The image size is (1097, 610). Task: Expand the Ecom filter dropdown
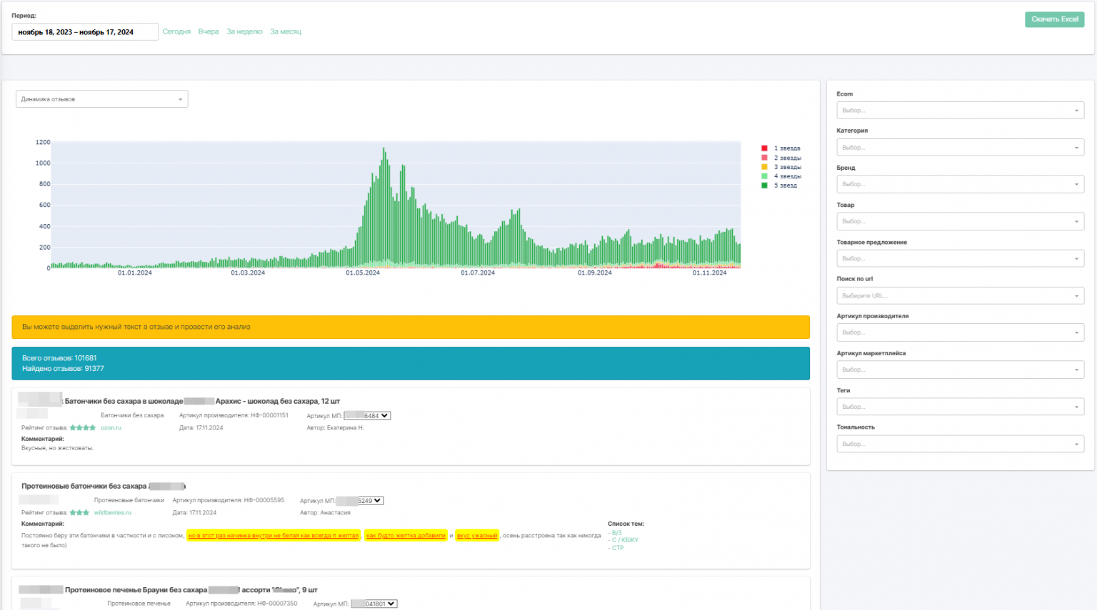pos(959,111)
